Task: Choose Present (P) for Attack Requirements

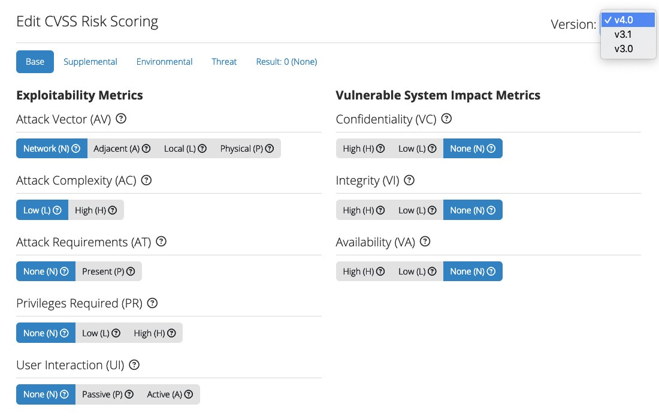Action: pos(108,272)
